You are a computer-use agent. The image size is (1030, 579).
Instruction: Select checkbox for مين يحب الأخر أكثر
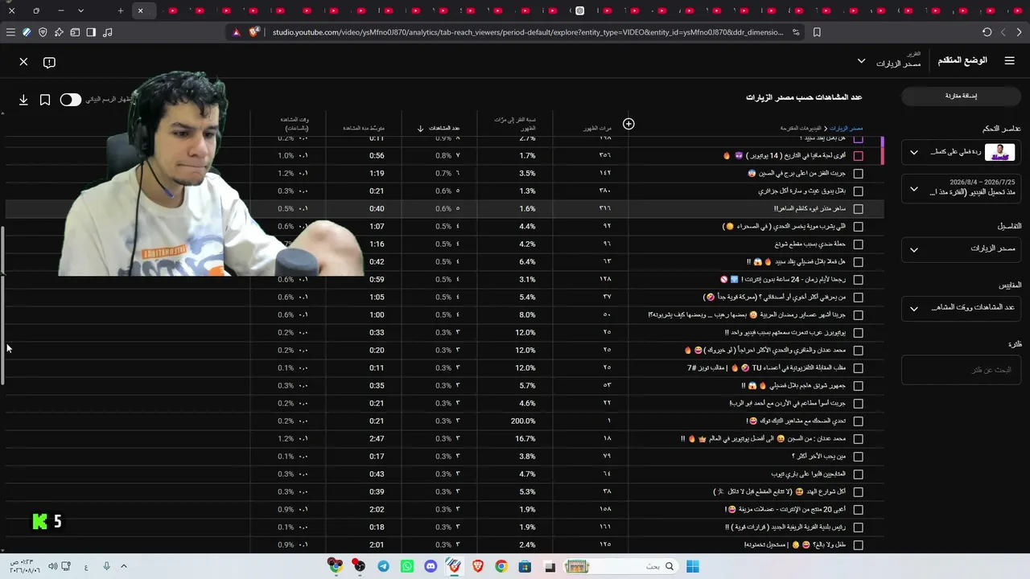[x=859, y=457]
